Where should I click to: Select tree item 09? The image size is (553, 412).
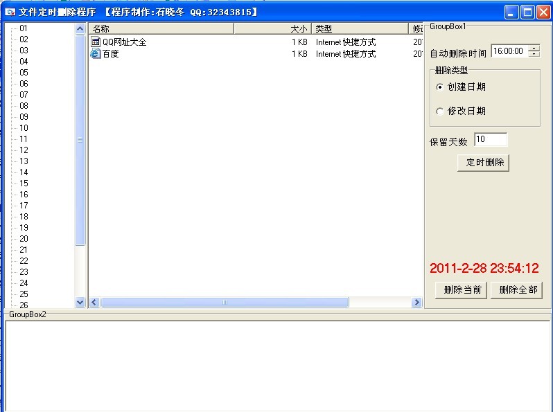click(24, 116)
